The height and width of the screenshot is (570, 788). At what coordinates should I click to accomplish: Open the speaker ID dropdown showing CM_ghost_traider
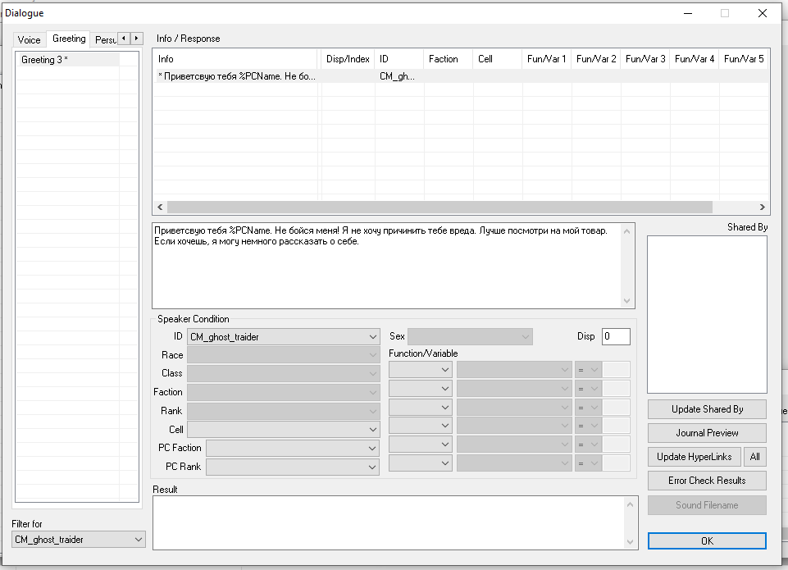tap(284, 337)
